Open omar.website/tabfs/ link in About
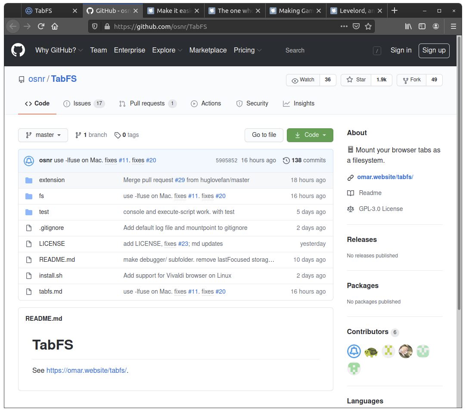The width and height of the screenshot is (466, 412). [385, 177]
